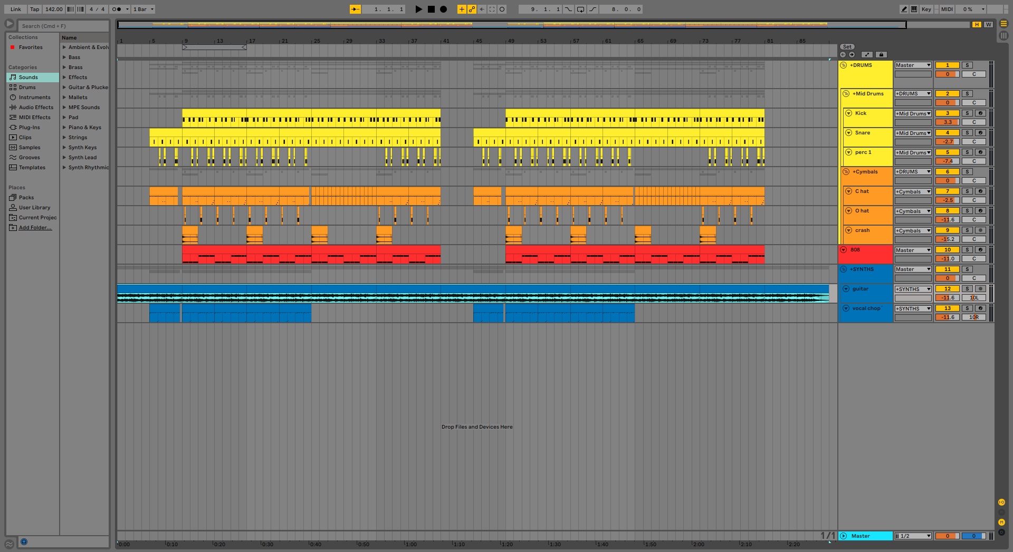Click the Re-enable Automation arrow icon
The image size is (1013, 552).
click(482, 9)
